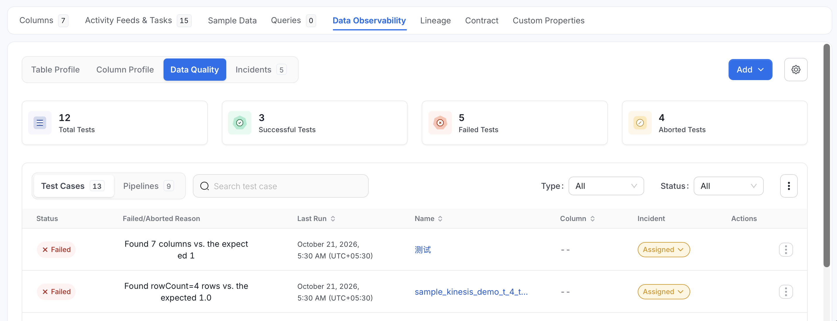Viewport: 837px width, 321px height.
Task: Go to the Queries tab
Action: click(293, 20)
